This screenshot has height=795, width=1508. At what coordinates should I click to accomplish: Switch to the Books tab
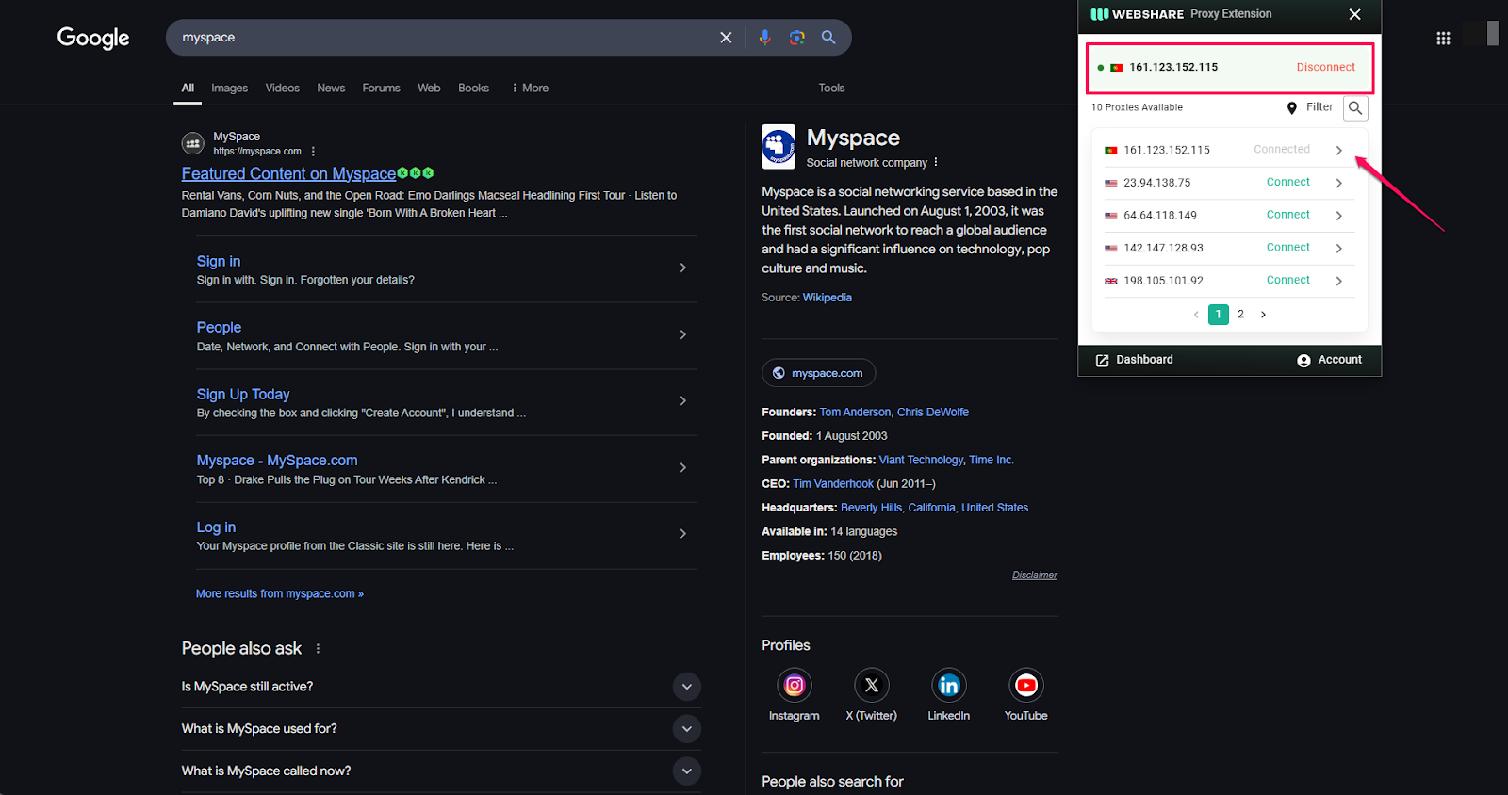[473, 88]
